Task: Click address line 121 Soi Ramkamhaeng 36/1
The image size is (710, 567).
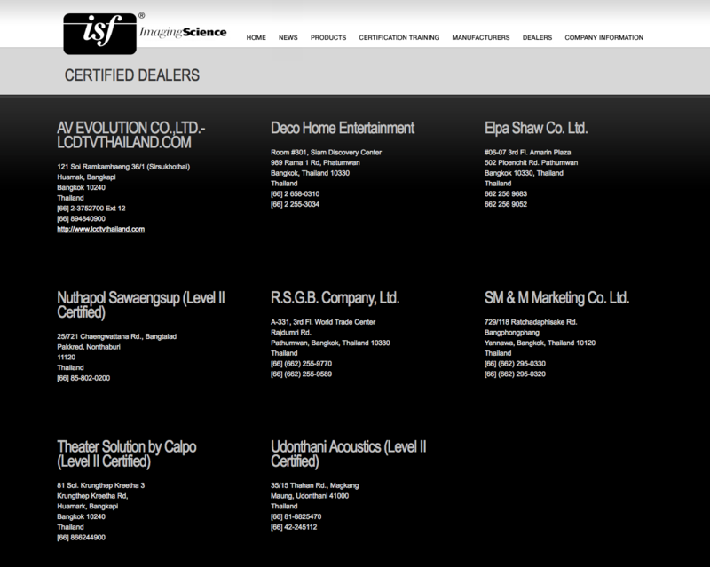Action: (123, 167)
